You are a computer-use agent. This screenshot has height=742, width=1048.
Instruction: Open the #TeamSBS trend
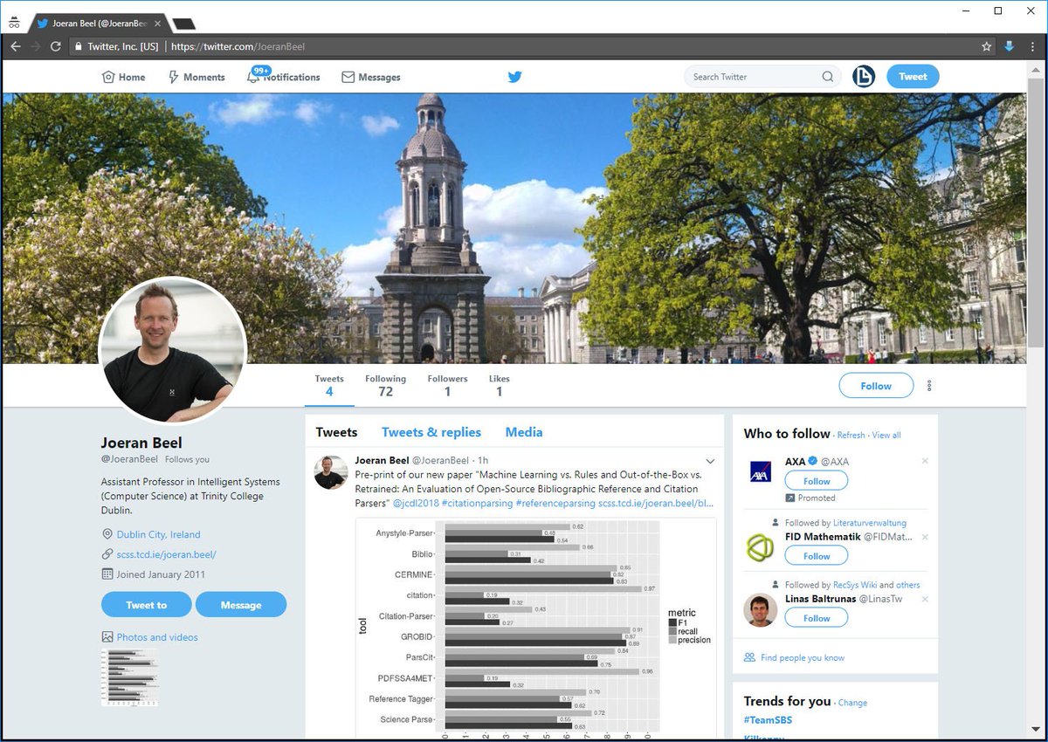[768, 720]
